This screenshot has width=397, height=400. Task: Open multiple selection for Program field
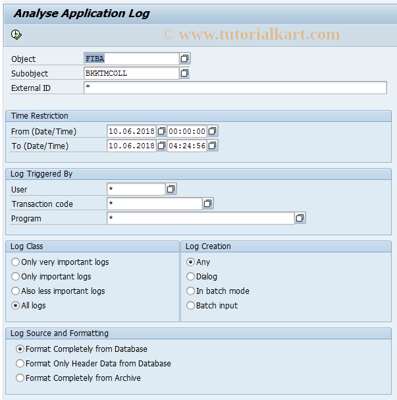pyautogui.click(x=300, y=218)
